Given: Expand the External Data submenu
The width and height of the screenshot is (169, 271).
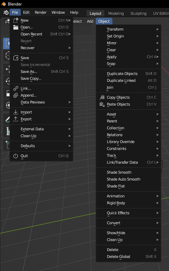Looking at the screenshot, I should coord(42,129).
